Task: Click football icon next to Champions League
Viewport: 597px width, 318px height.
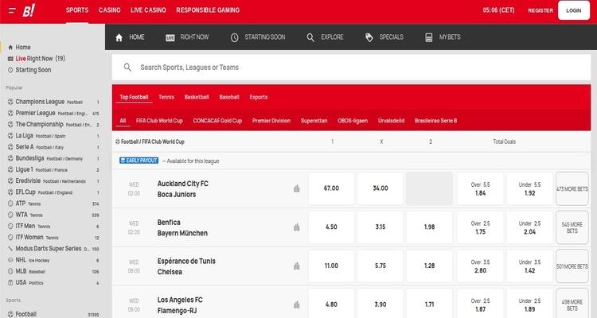Action: [10, 102]
